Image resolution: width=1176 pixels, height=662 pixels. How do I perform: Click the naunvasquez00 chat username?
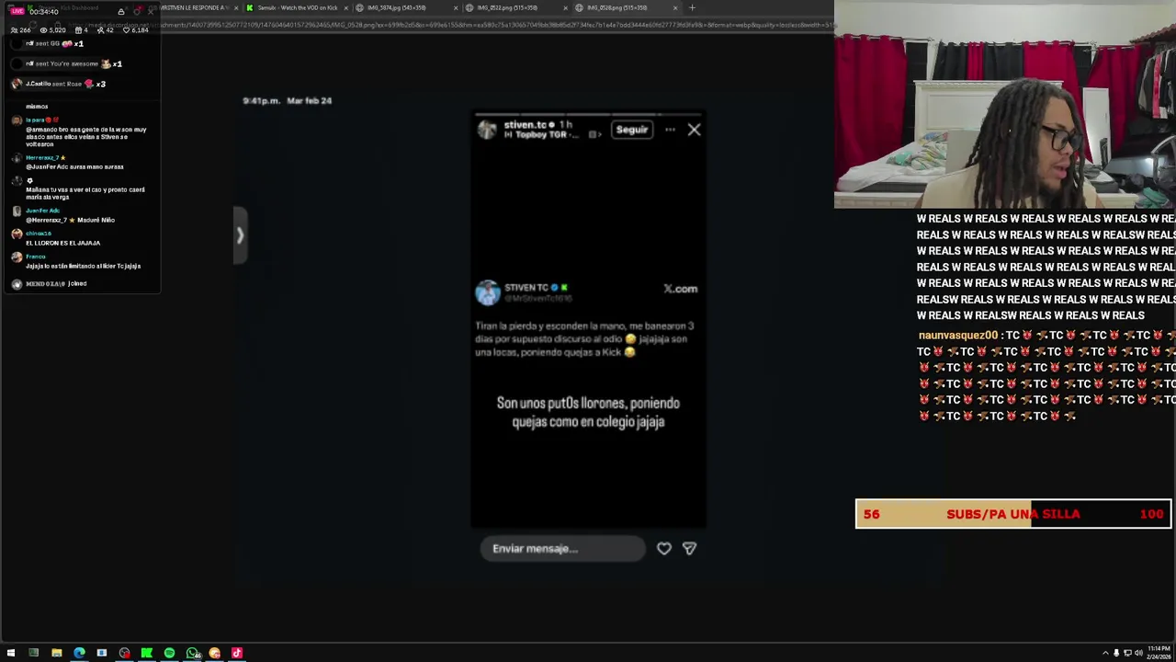(957, 336)
